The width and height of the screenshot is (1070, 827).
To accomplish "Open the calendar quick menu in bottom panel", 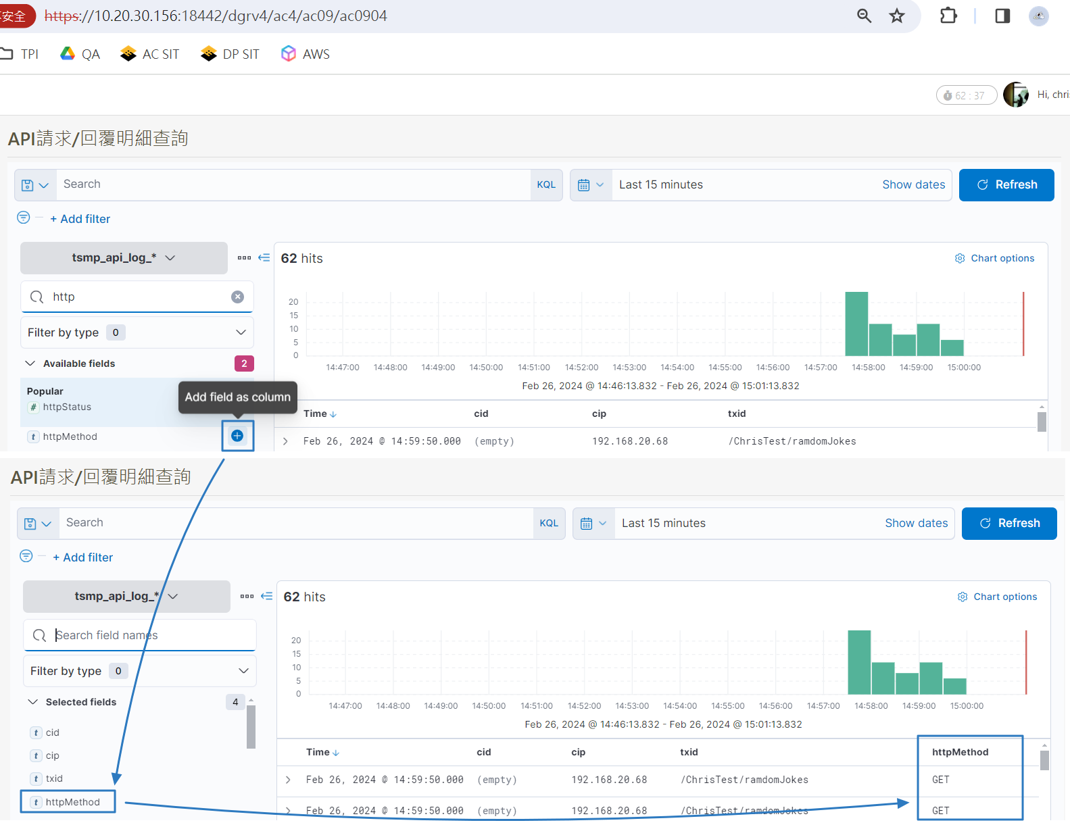I will pyautogui.click(x=593, y=523).
